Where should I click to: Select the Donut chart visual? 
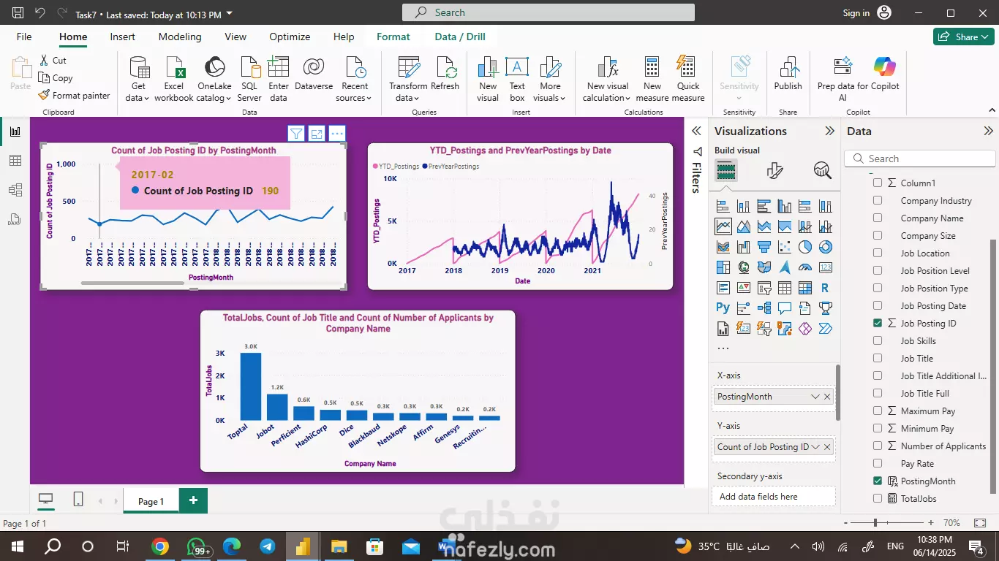826,247
